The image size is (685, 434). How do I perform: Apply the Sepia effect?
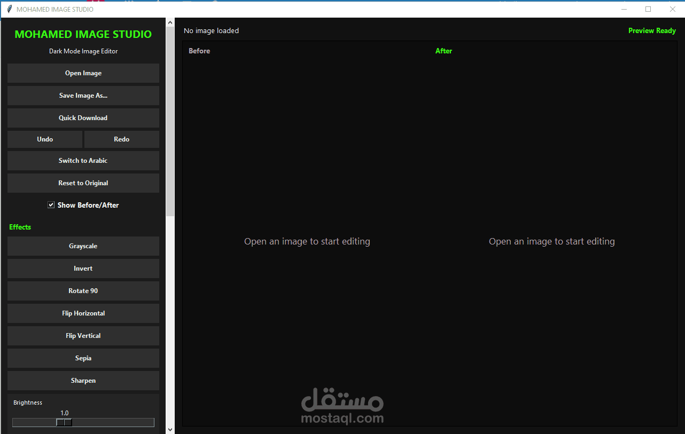point(83,358)
